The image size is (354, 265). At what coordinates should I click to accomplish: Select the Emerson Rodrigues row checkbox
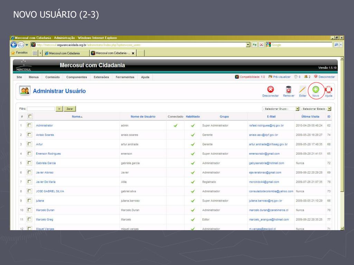tap(29, 154)
